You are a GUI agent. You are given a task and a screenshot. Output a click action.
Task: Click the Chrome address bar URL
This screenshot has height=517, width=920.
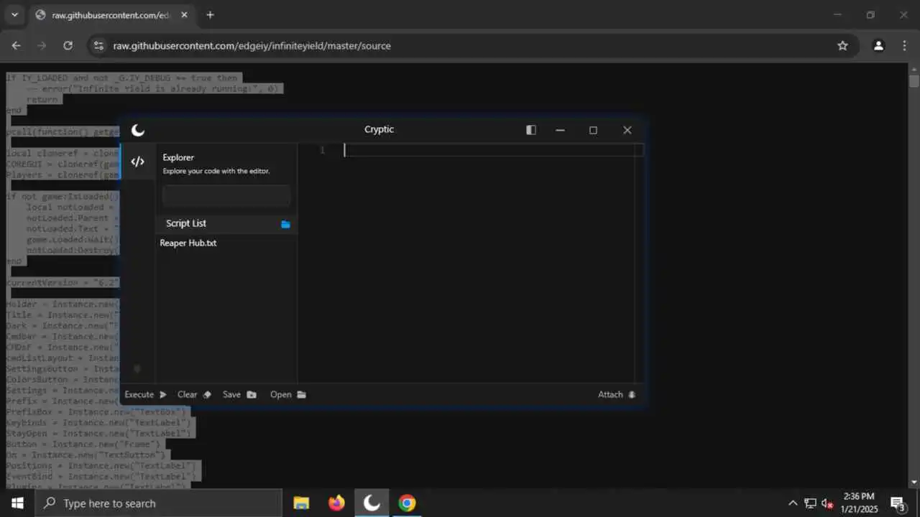click(252, 45)
